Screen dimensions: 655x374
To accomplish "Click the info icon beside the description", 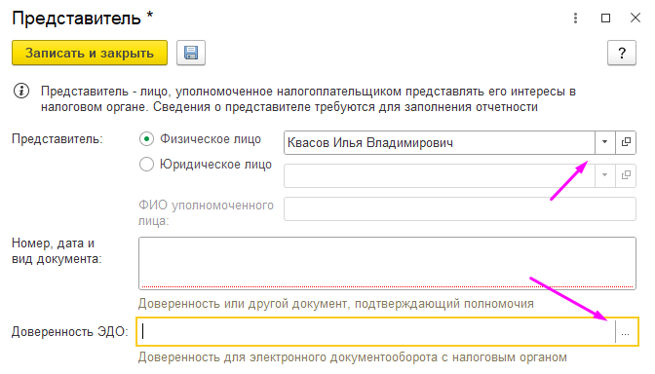I will (21, 91).
